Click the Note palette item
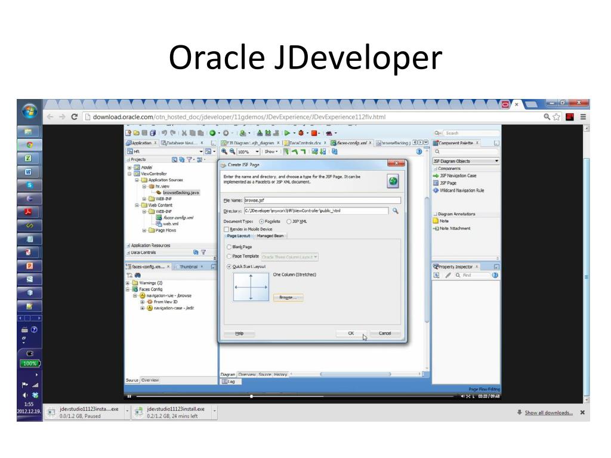This screenshot has width=611, height=458. [x=441, y=221]
